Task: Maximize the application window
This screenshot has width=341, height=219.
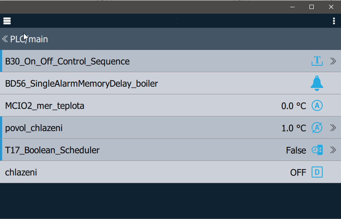Action: coord(312,7)
